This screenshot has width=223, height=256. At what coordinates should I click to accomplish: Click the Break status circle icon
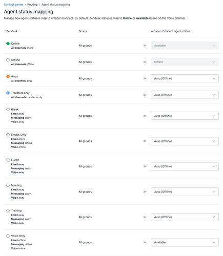pyautogui.click(x=8, y=110)
